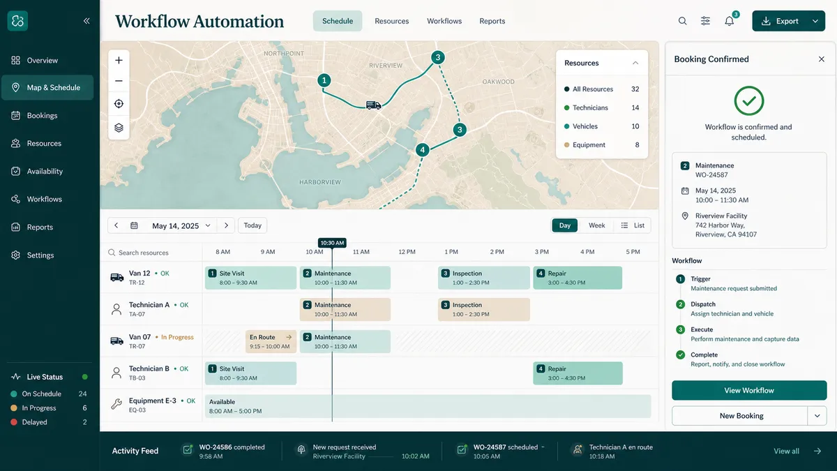Open Van 12 Site Visit 8:00 block

tap(251, 278)
